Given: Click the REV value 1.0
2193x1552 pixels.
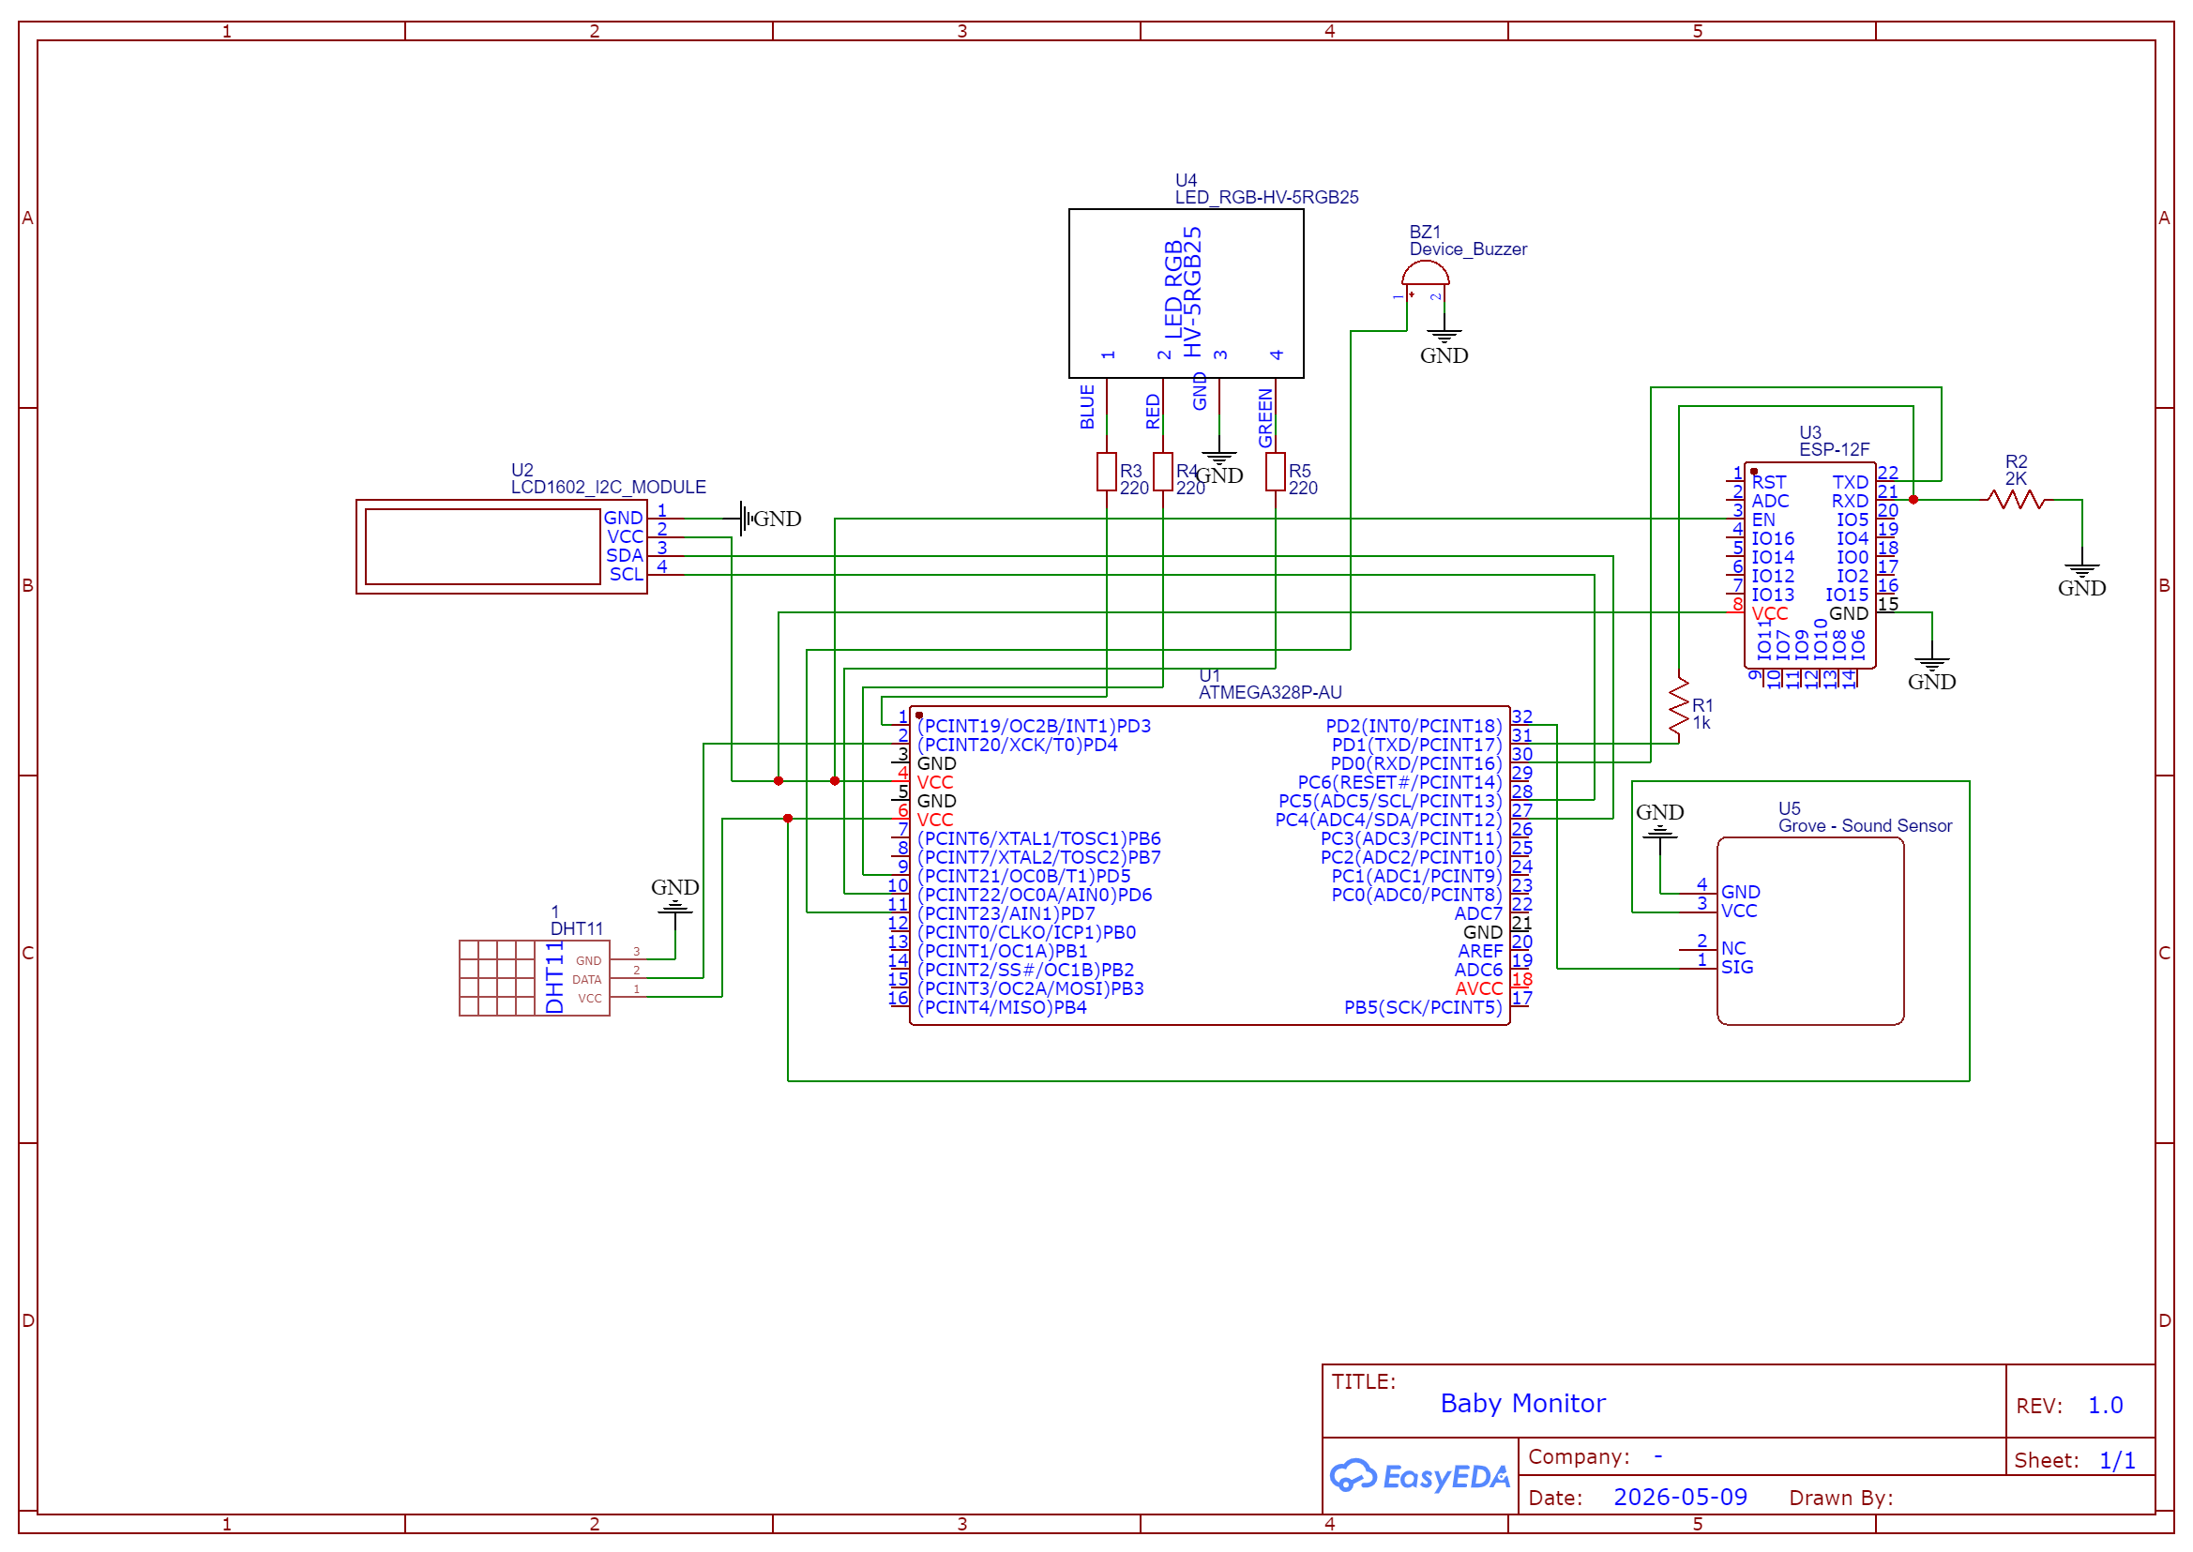Looking at the screenshot, I should [x=2104, y=1405].
